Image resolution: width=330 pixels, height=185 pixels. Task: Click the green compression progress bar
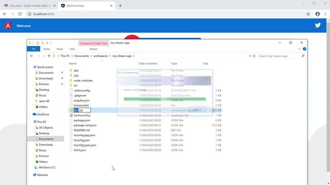pyautogui.click(x=164, y=99)
